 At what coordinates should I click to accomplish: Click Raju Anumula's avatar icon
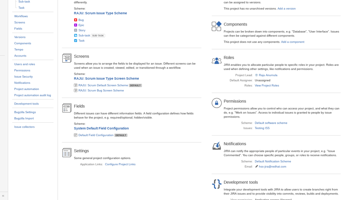coord(256,75)
